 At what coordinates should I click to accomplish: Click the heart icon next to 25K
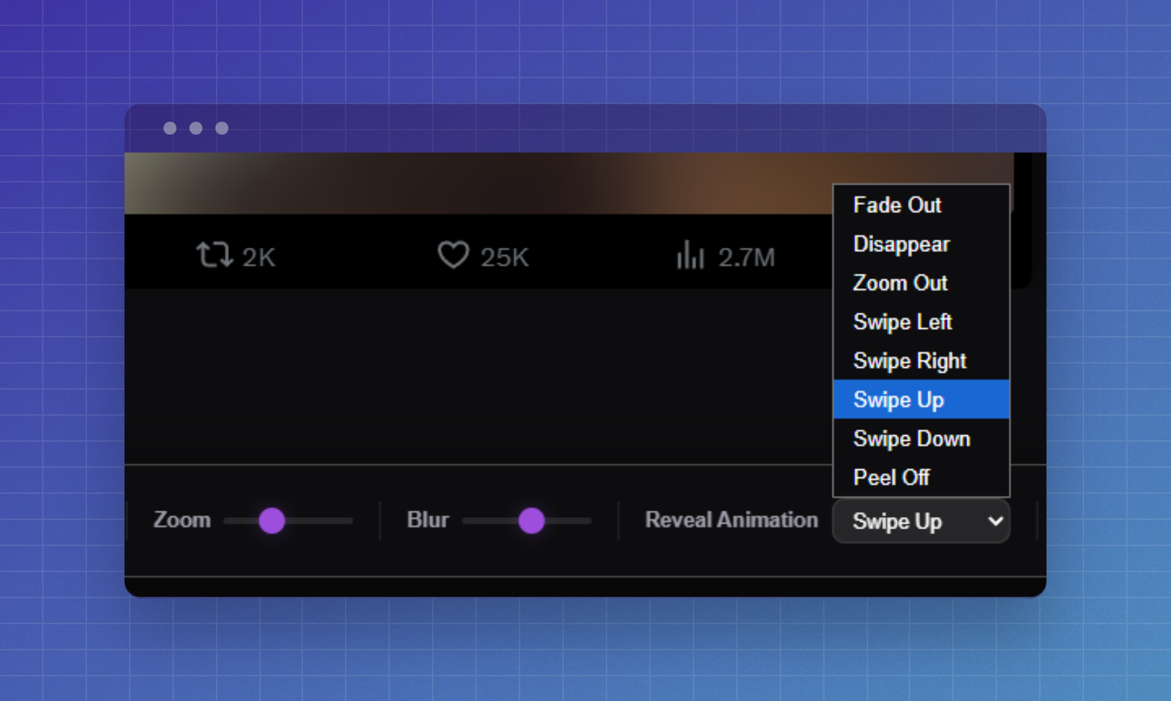tap(453, 256)
